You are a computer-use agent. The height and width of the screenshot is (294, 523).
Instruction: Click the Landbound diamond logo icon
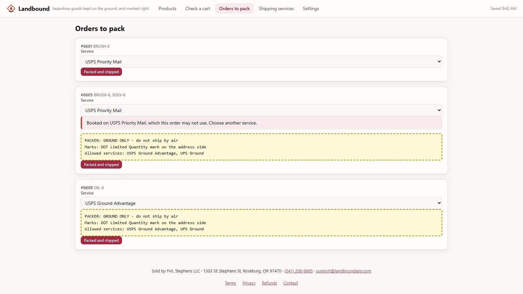click(x=11, y=8)
